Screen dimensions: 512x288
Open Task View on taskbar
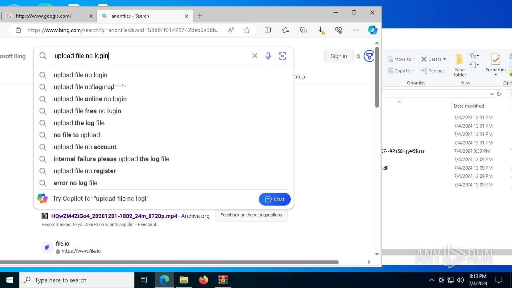pos(144,280)
